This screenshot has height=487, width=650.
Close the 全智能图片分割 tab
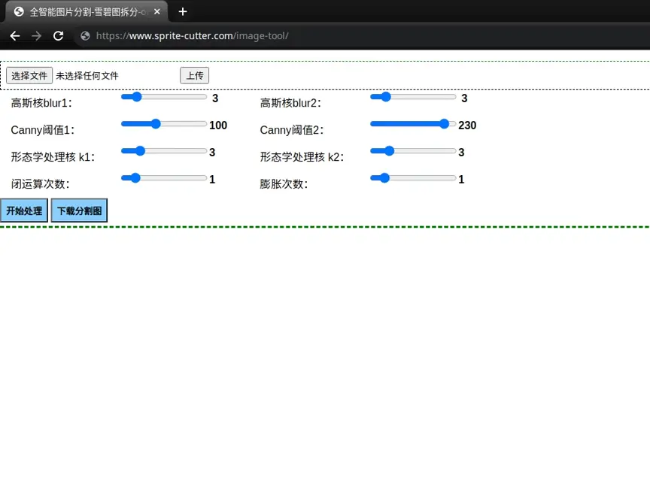[157, 12]
